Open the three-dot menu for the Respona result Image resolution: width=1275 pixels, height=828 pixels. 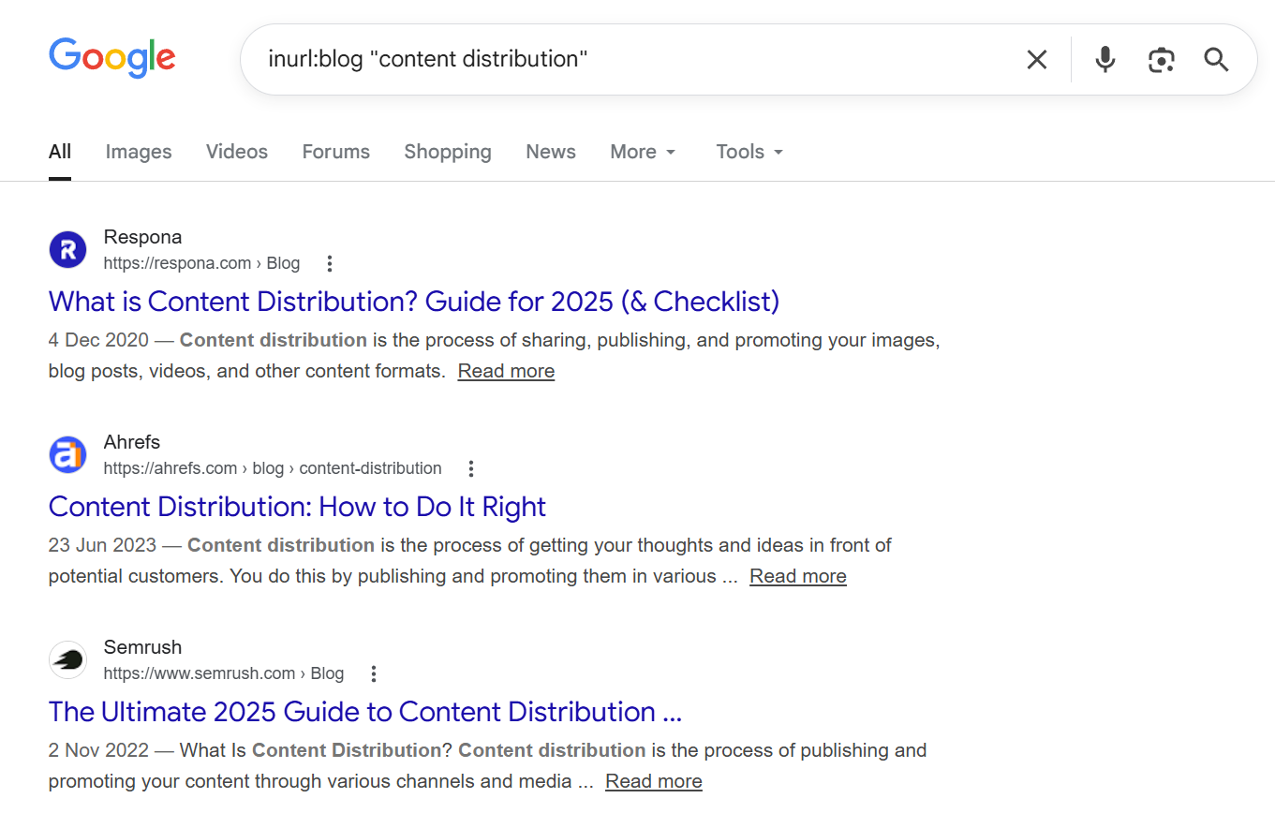(329, 263)
